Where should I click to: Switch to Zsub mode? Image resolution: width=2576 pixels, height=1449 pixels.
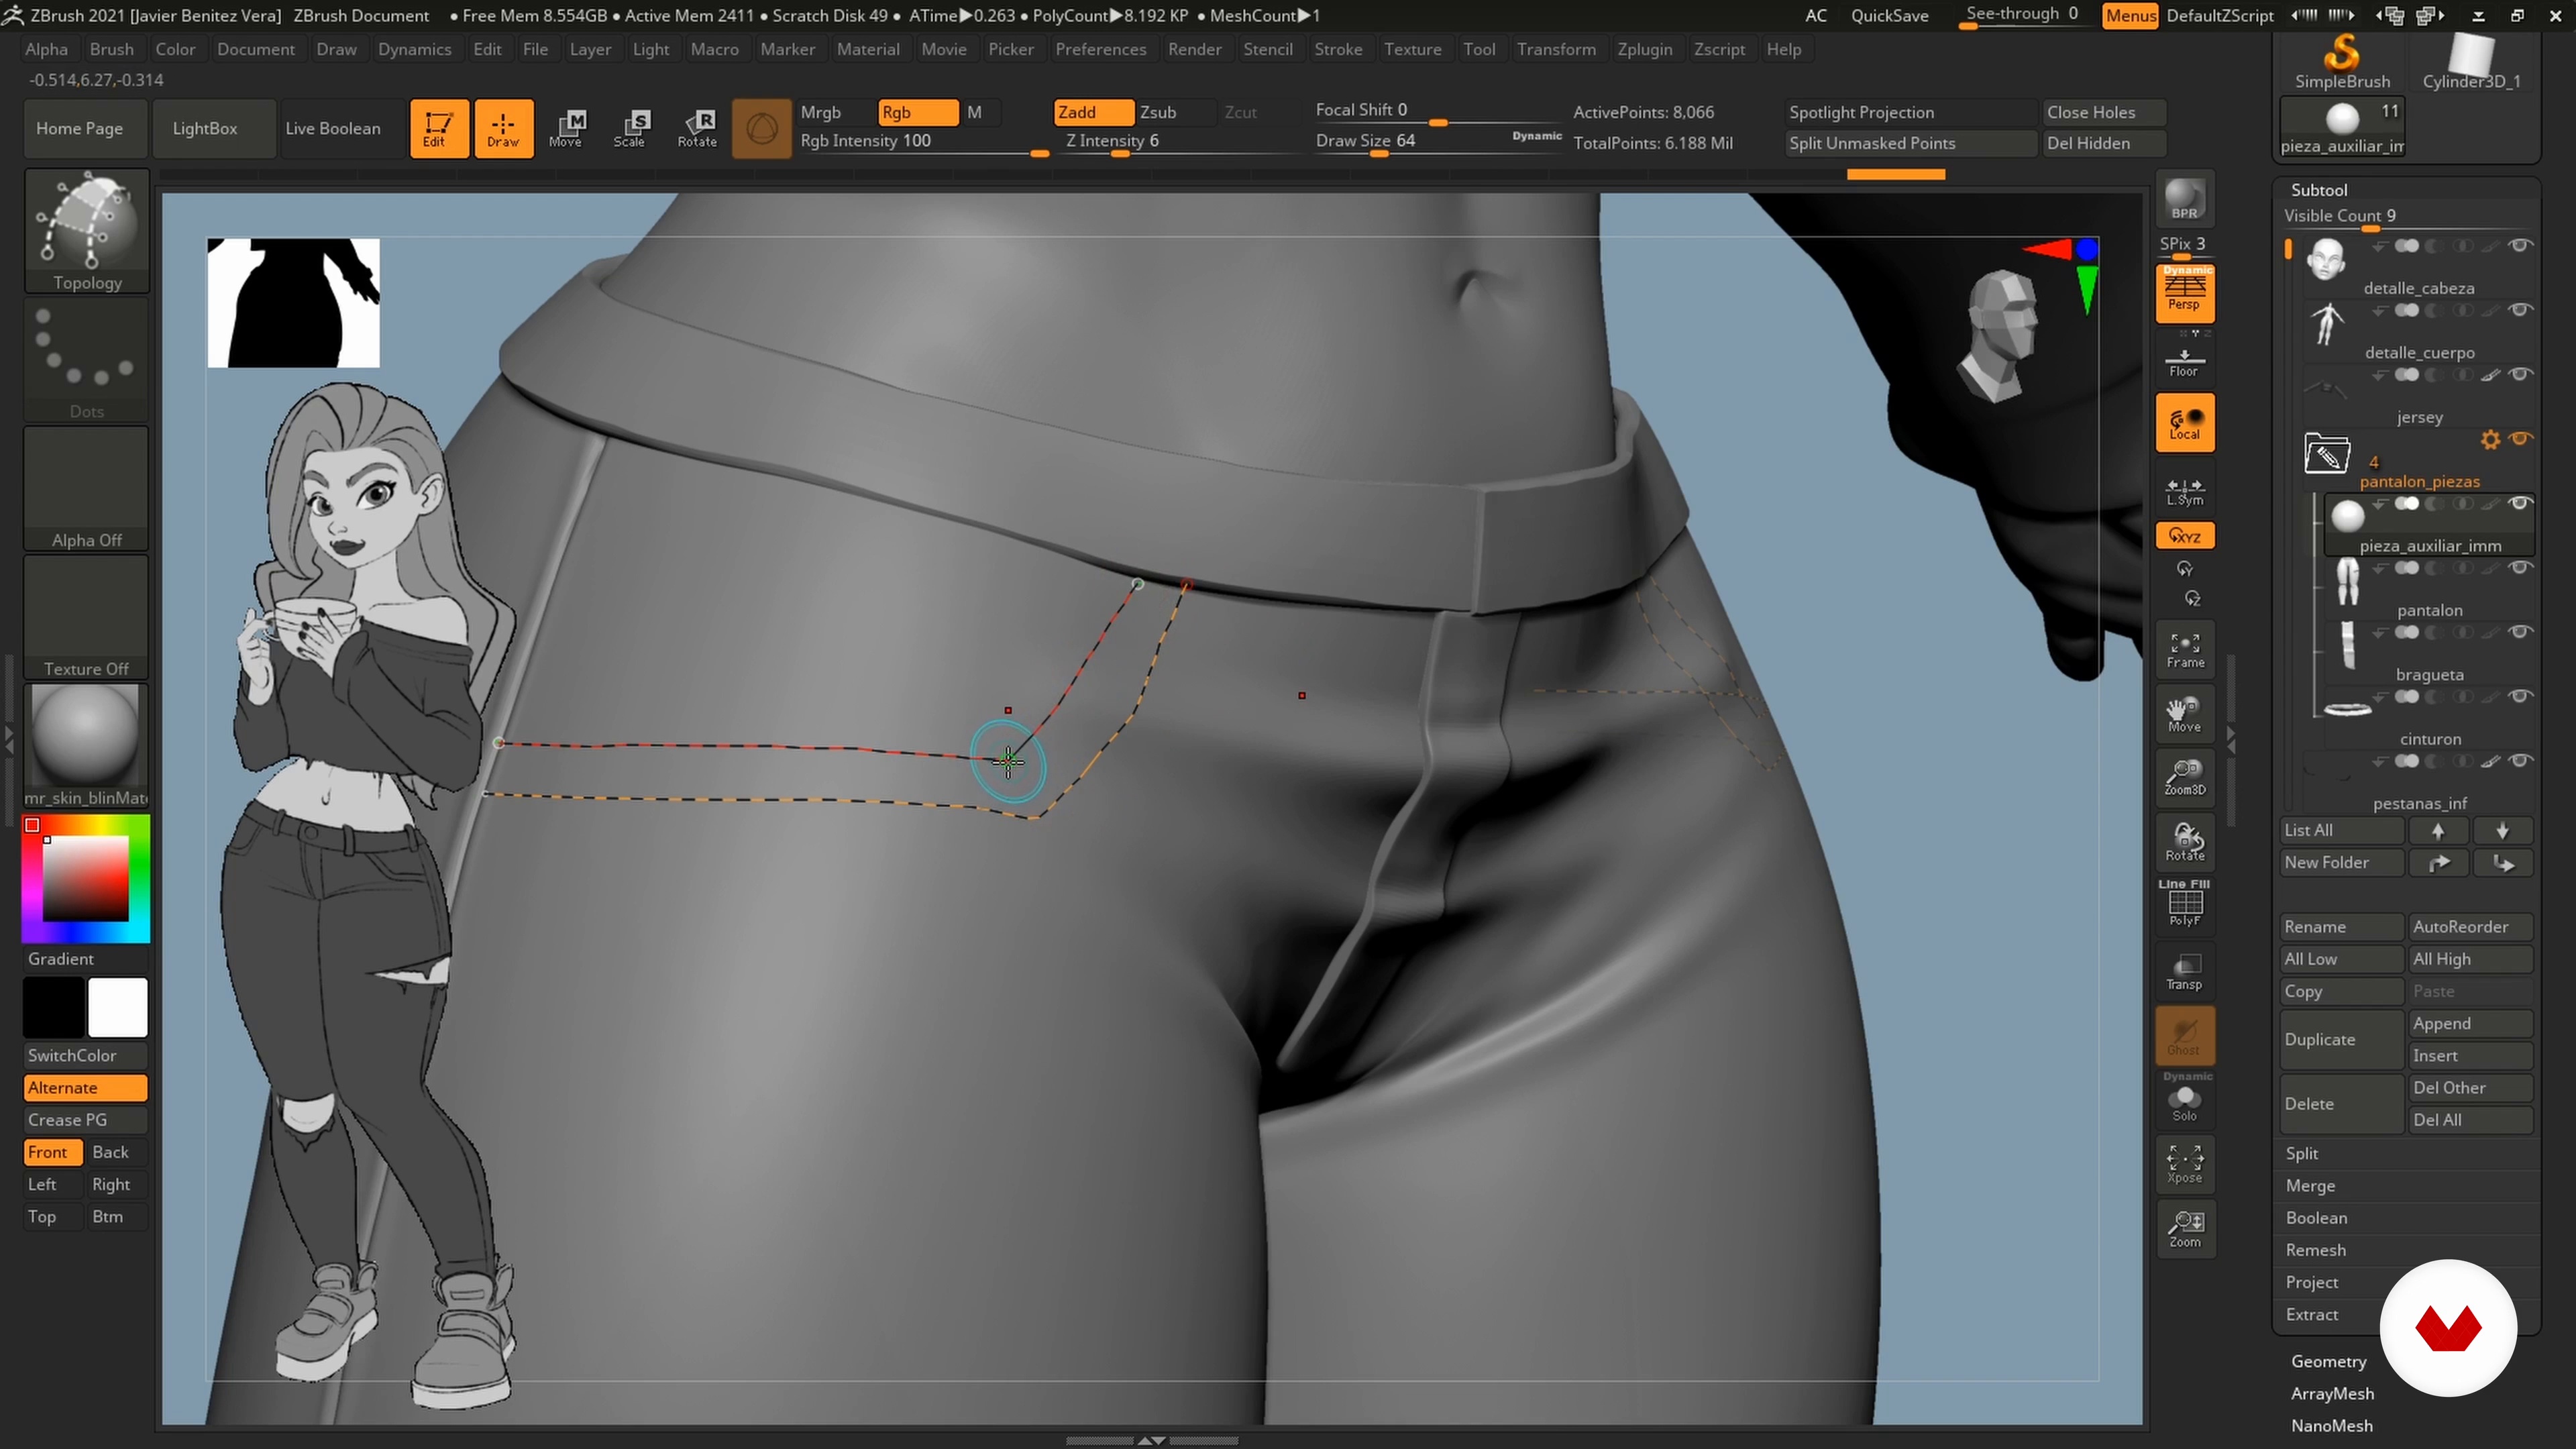1159,112
